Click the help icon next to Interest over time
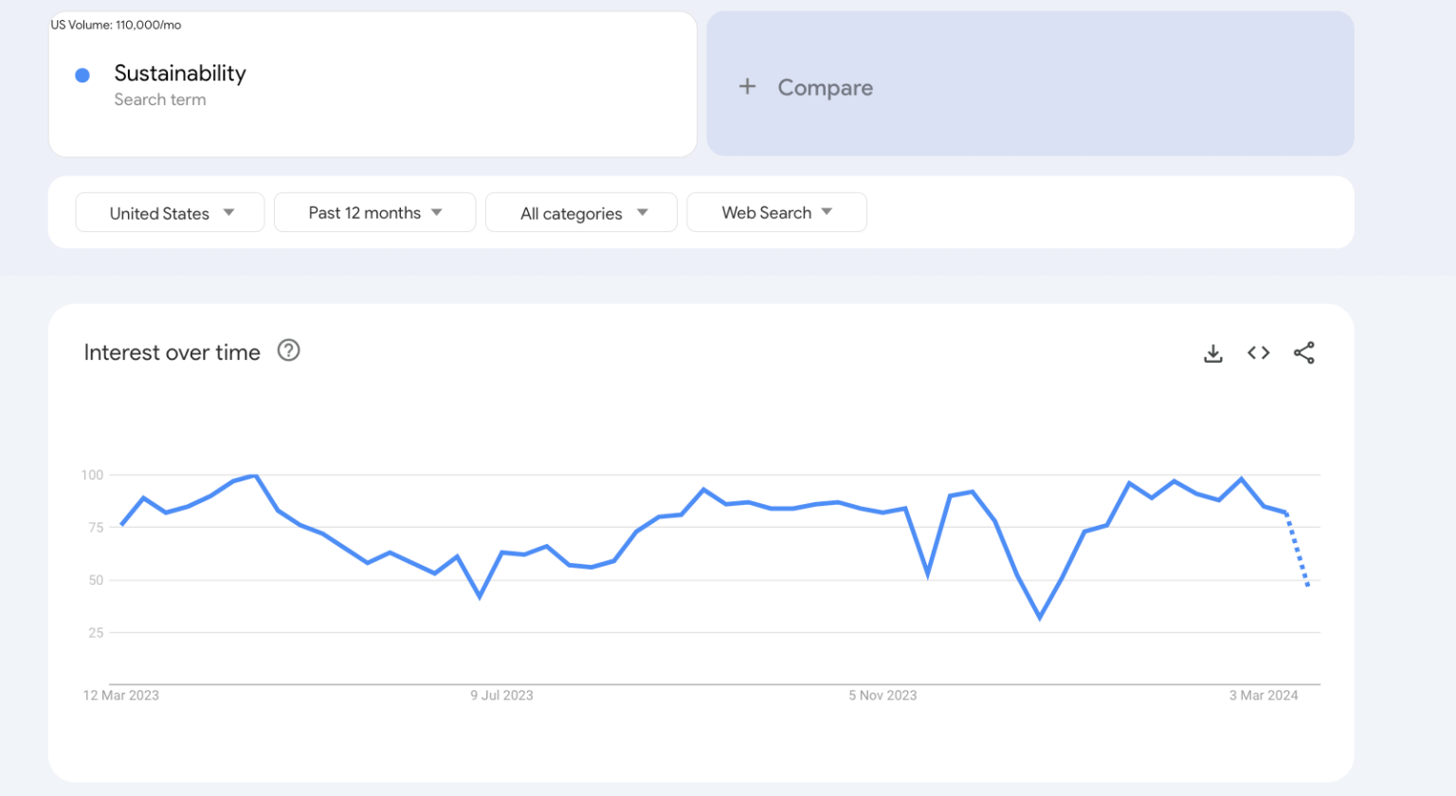The height and width of the screenshot is (796, 1456). (x=288, y=351)
